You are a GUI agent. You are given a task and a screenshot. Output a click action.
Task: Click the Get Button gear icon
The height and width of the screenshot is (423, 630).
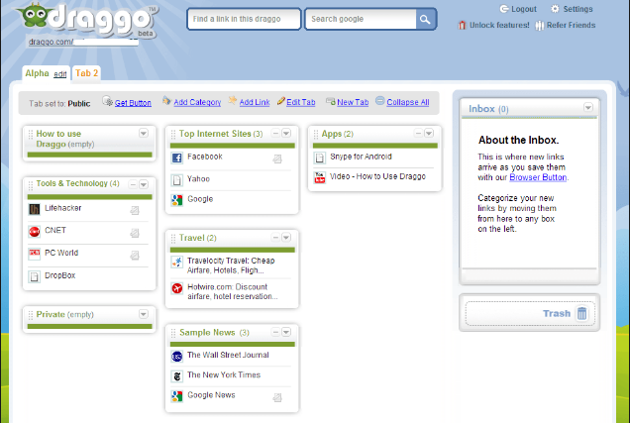click(x=107, y=101)
